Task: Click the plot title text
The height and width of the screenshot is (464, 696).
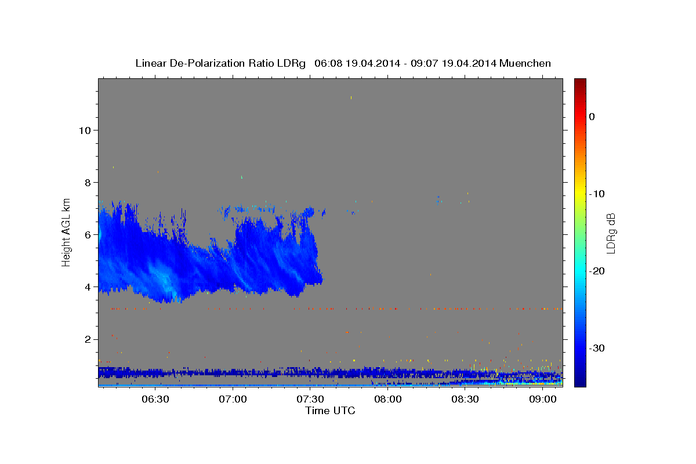Action: point(343,63)
